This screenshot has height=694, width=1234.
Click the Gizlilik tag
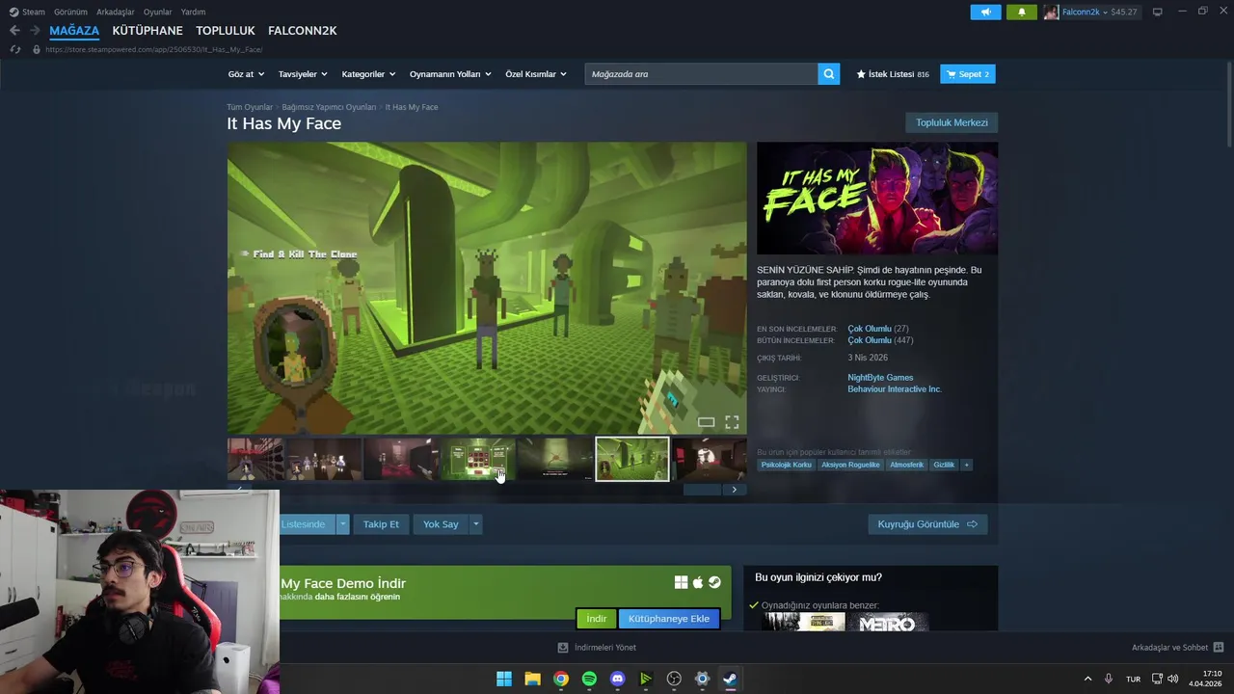[x=944, y=465]
